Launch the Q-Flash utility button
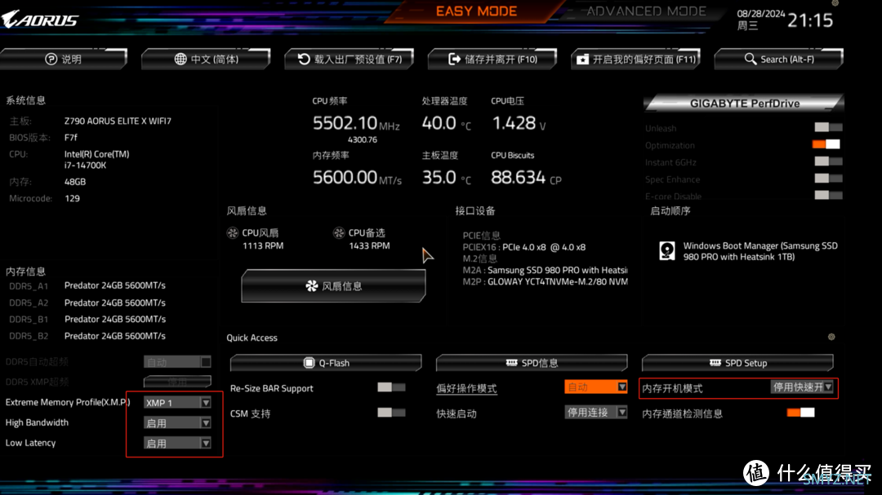 [x=326, y=363]
